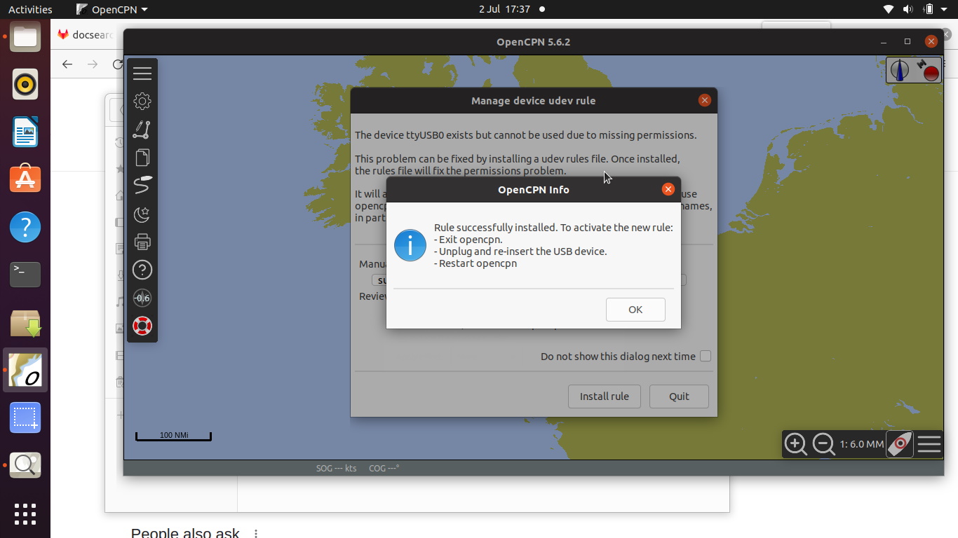Click OK in the OpenCPN Info dialog

point(635,310)
